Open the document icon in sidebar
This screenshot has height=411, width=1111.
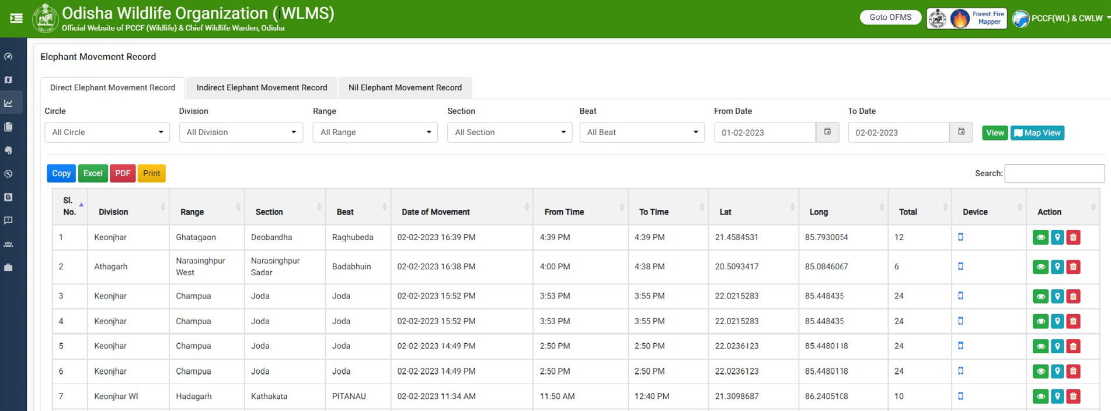coord(8,127)
